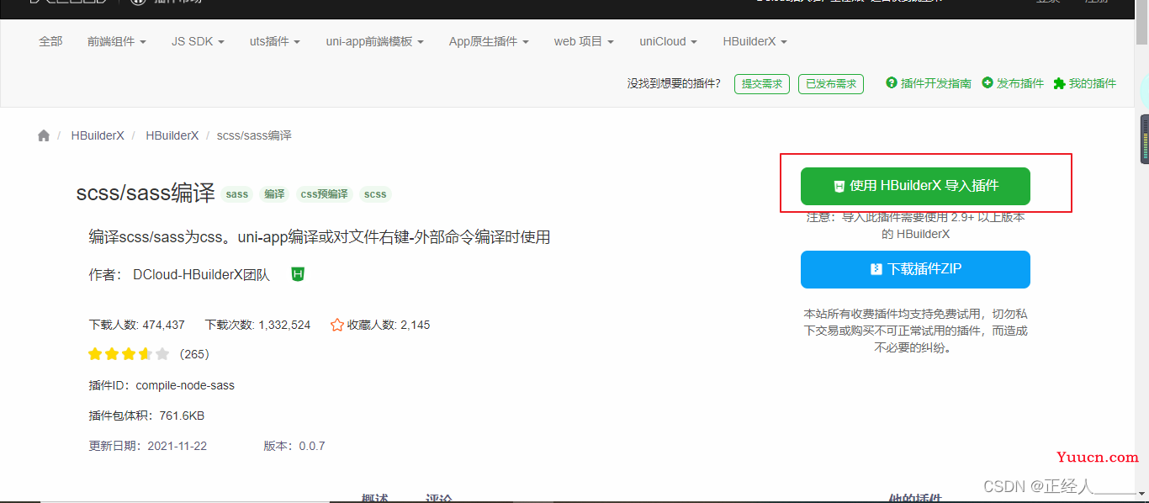Viewport: 1149px width, 503px height.
Task: Click the sass tag
Action: (x=237, y=194)
